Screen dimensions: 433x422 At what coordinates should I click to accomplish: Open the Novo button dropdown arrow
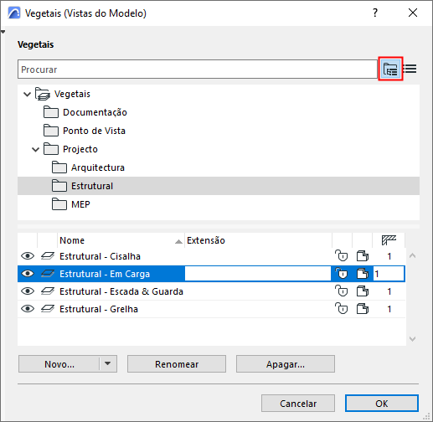(x=108, y=363)
